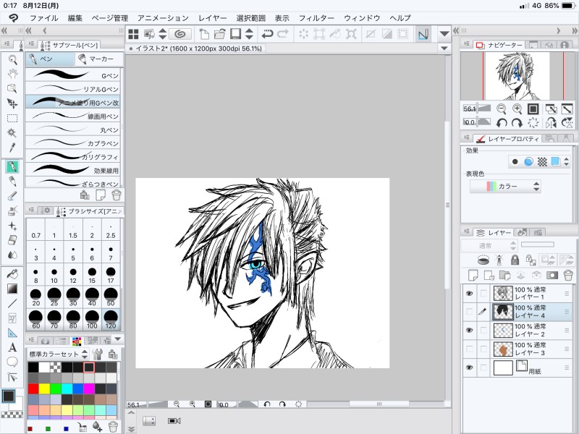Pick the yellow swatch in color set
This screenshot has width=579, height=434.
tap(44, 388)
